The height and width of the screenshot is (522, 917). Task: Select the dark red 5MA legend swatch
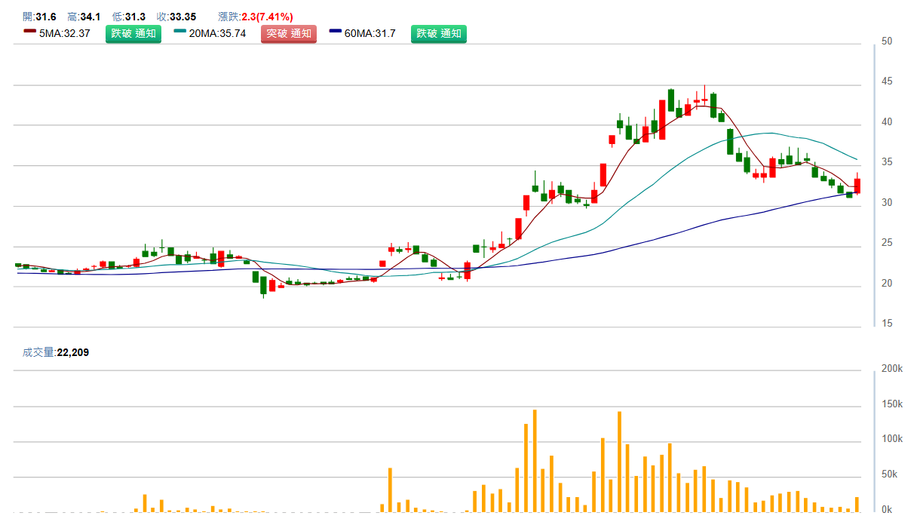(x=30, y=31)
